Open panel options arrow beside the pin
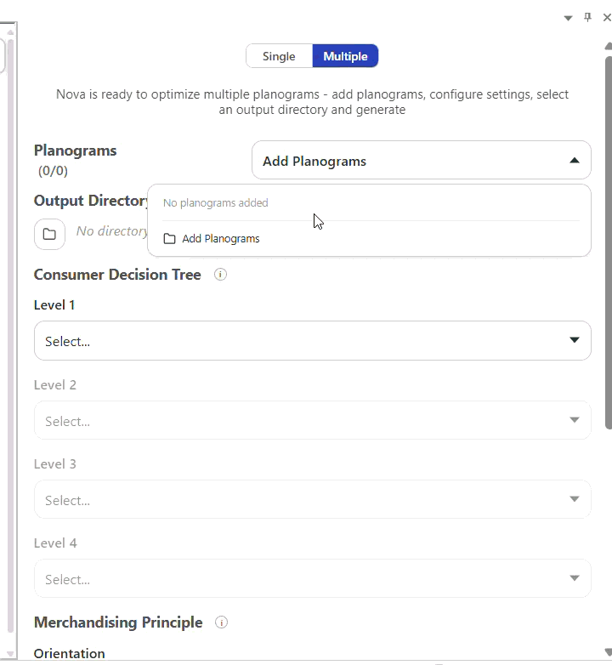 pyautogui.click(x=569, y=18)
